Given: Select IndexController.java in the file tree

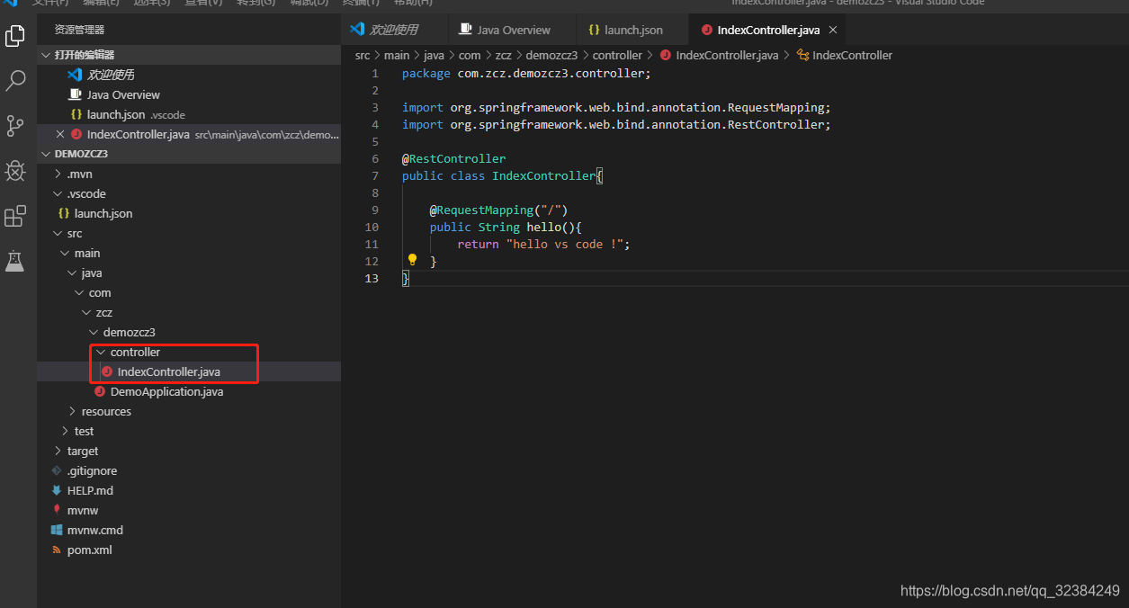Looking at the screenshot, I should (x=189, y=371).
